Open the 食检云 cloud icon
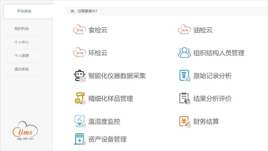This screenshot has width=268, height=151. tap(79, 30)
